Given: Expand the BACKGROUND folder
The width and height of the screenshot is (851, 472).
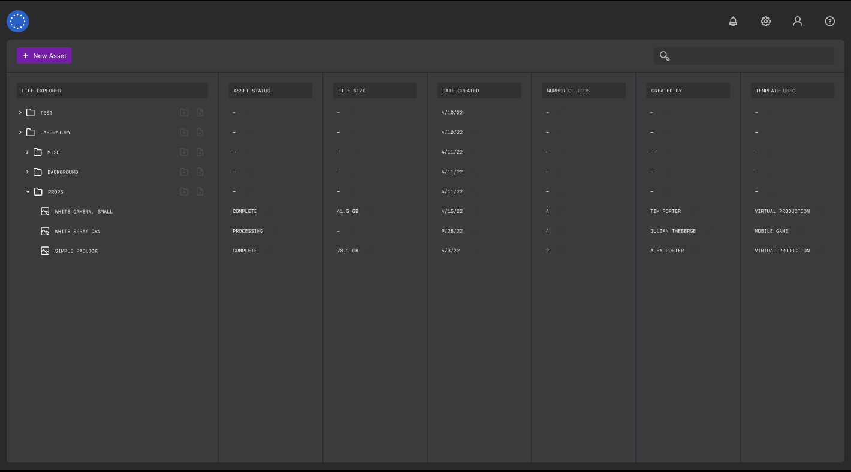Looking at the screenshot, I should (27, 172).
